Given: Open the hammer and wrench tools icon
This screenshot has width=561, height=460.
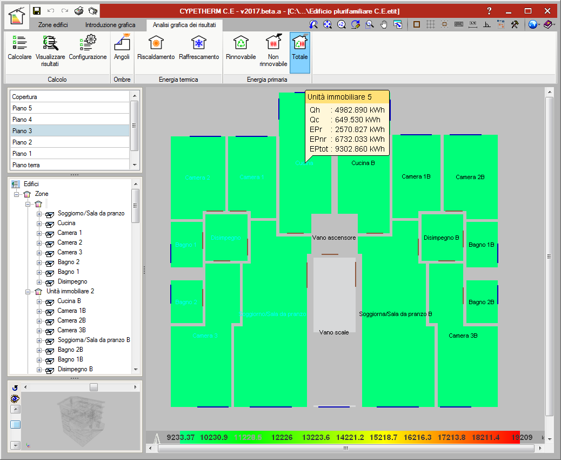Looking at the screenshot, I should pos(515,24).
